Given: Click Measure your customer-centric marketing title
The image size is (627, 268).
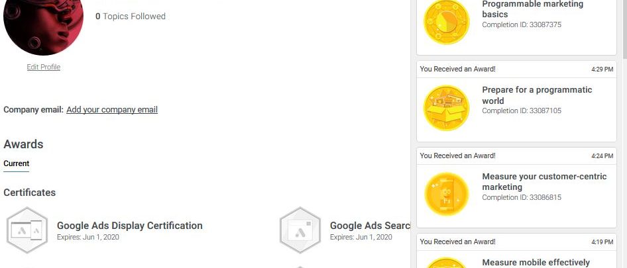Looking at the screenshot, I should coord(544,181).
